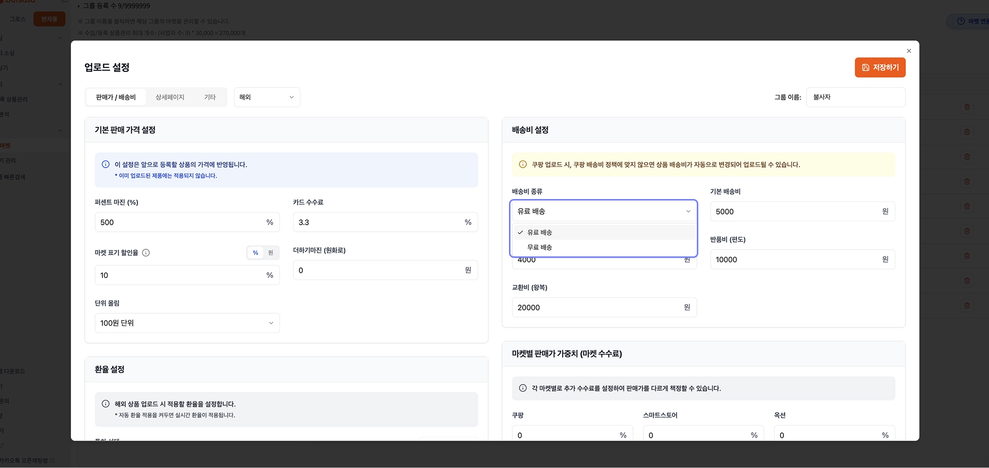Open the 기타 tab
Viewport: 989px width, 468px height.
(210, 97)
